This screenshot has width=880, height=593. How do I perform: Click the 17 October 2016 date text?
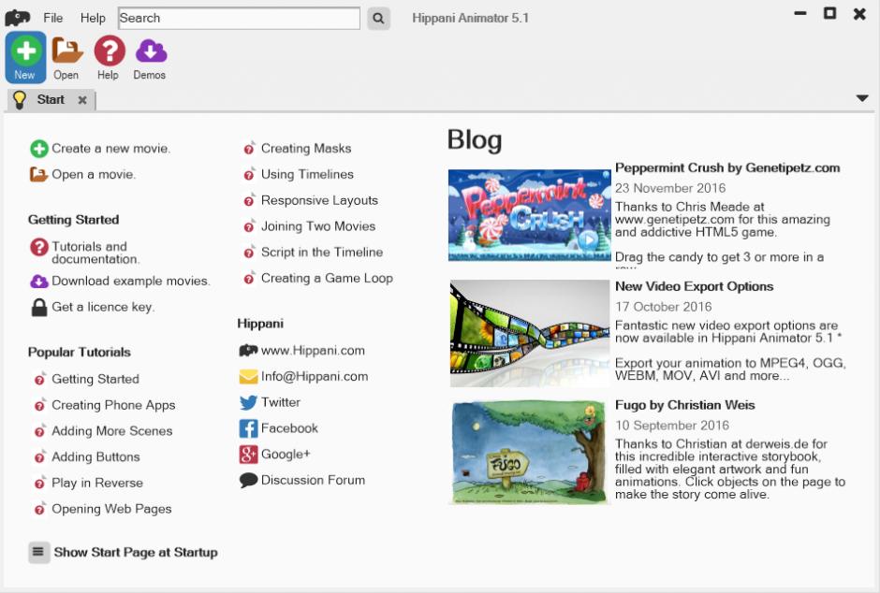click(x=664, y=307)
